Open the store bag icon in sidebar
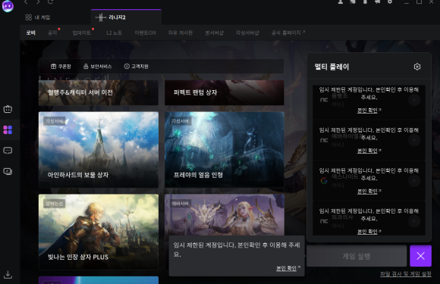The image size is (440, 284). click(x=8, y=109)
